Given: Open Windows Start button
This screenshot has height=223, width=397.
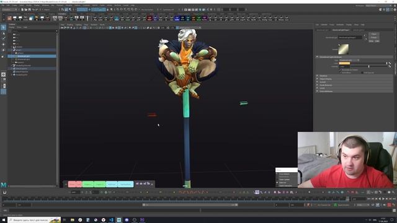Looking at the screenshot, I should click(4, 220).
